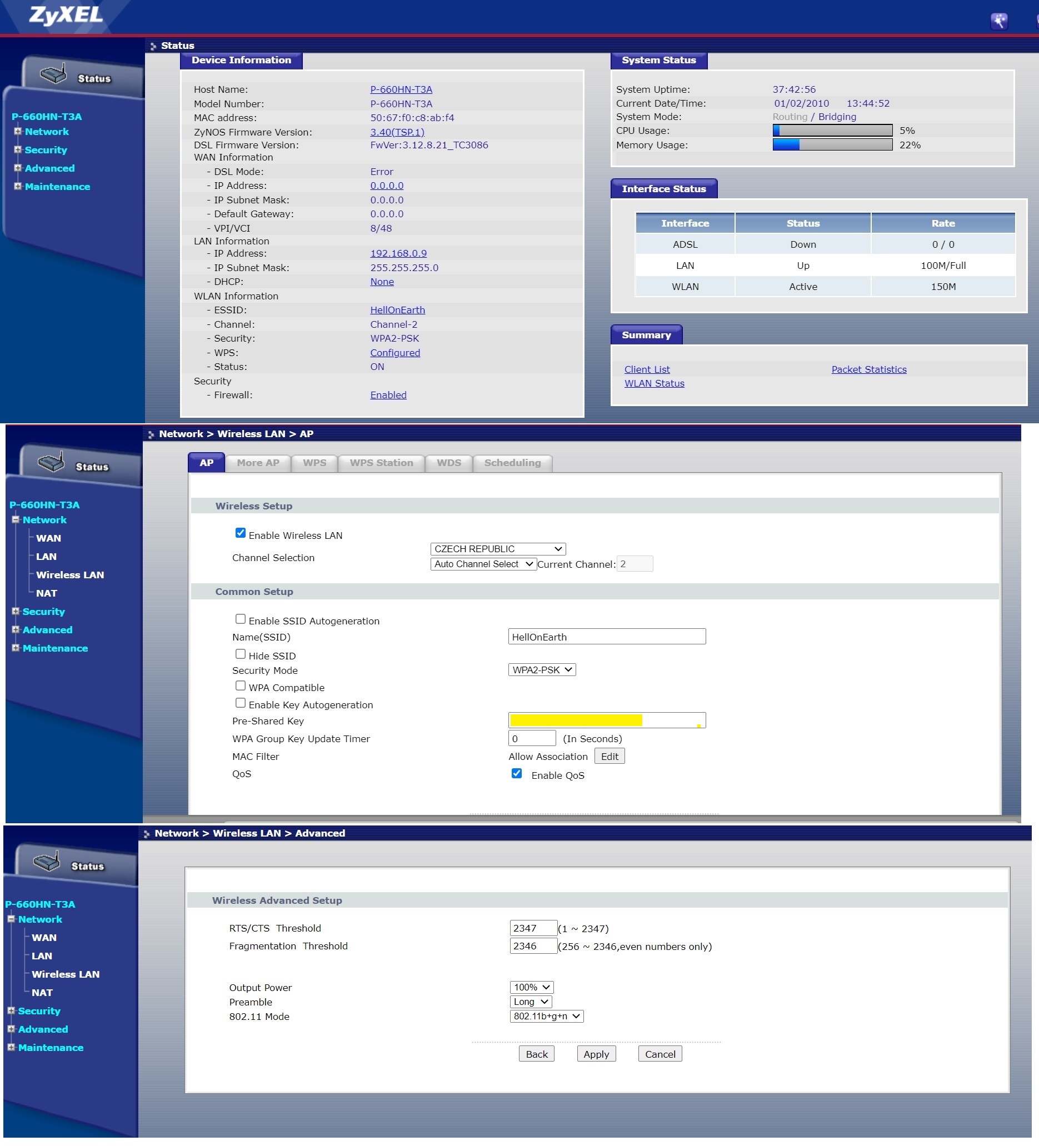Switch to the WPS Station tab

(x=381, y=463)
